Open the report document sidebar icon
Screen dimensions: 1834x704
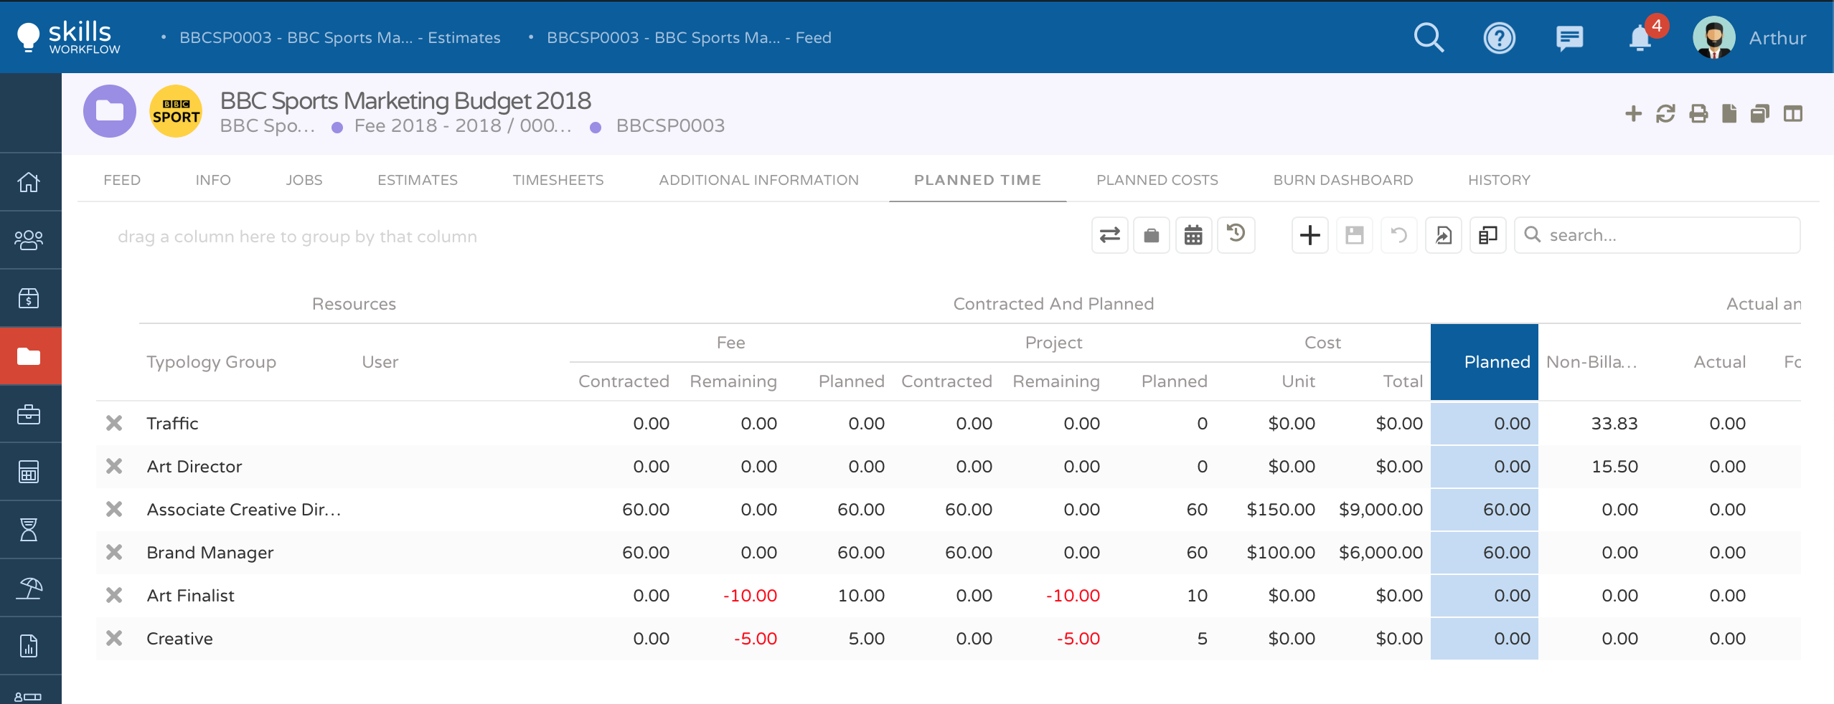(x=29, y=645)
